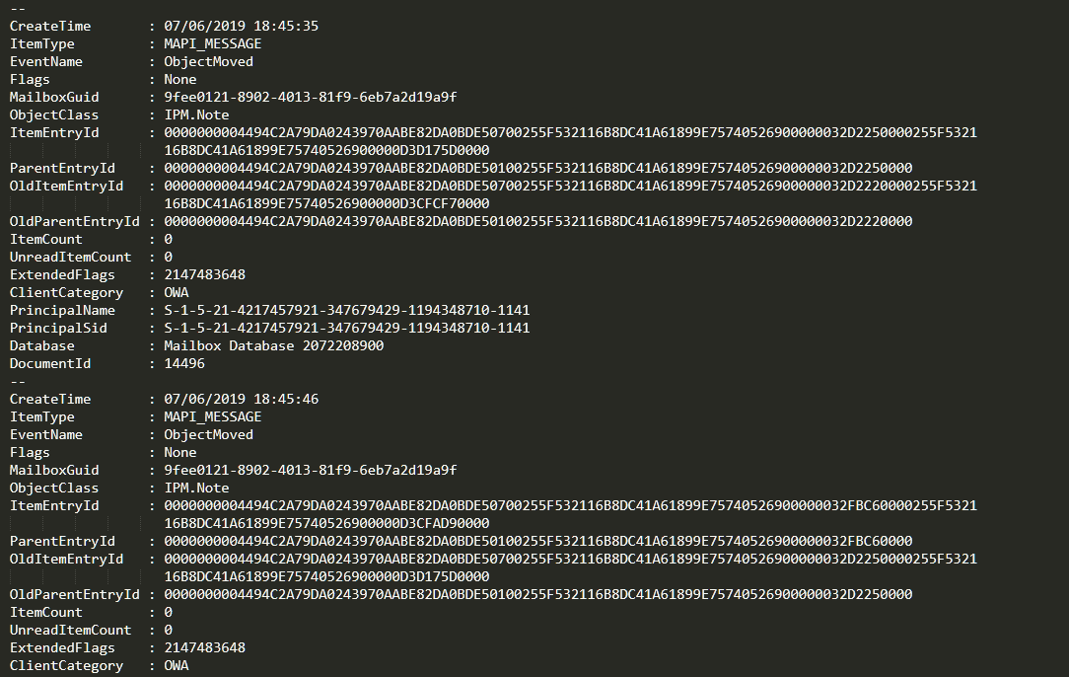Click the first UnreadItemCount label

(70, 258)
